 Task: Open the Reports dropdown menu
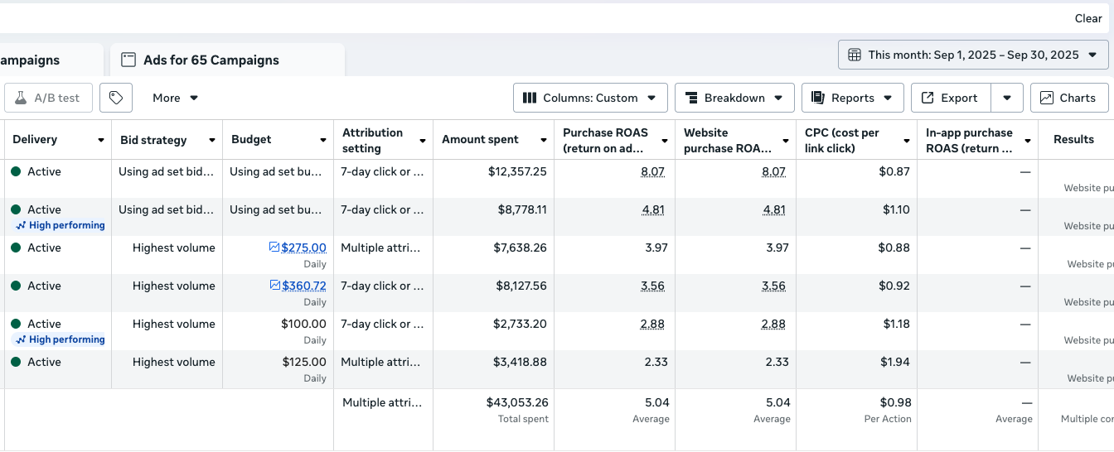pyautogui.click(x=852, y=98)
